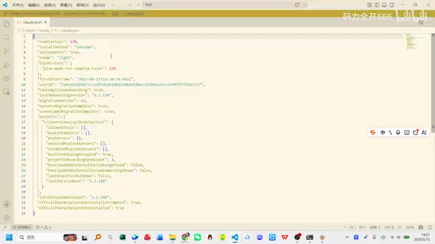Click the line and column indicator

click(358, 227)
